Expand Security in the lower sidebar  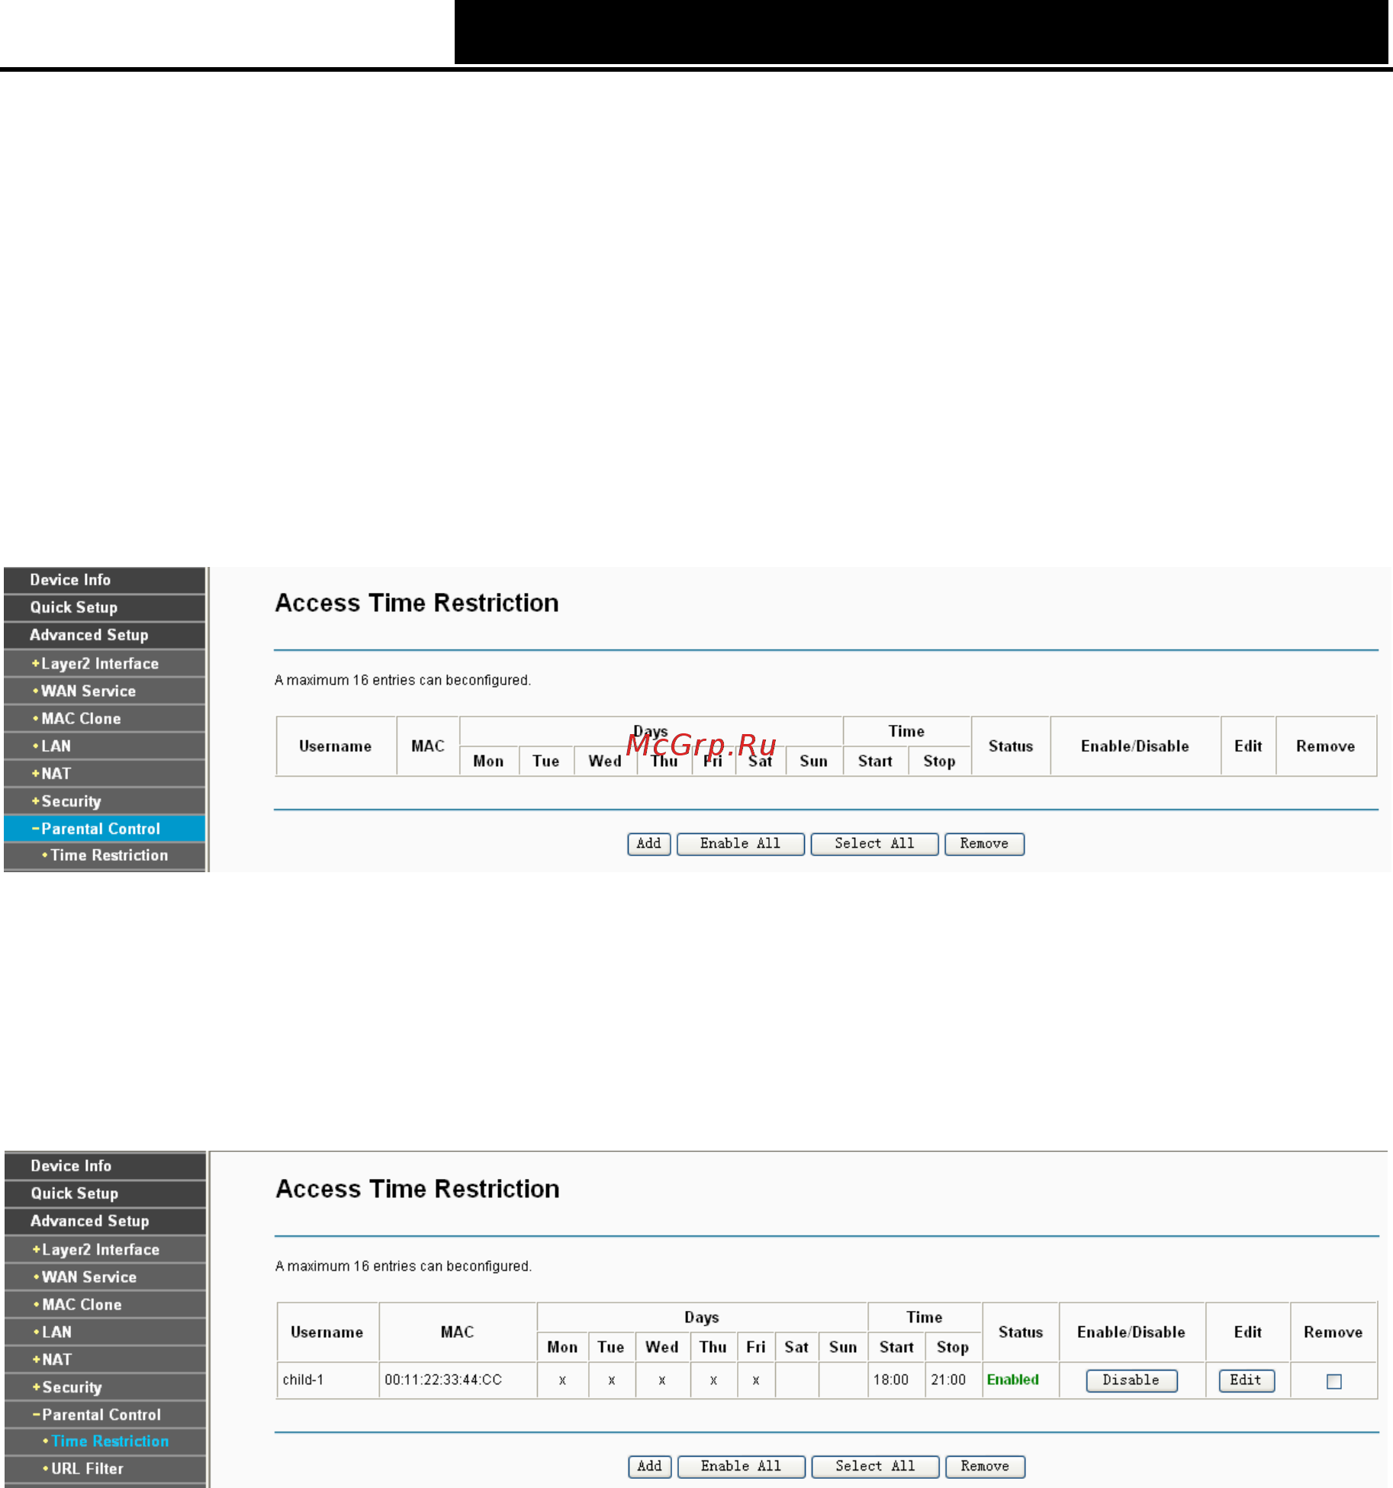(x=105, y=1387)
